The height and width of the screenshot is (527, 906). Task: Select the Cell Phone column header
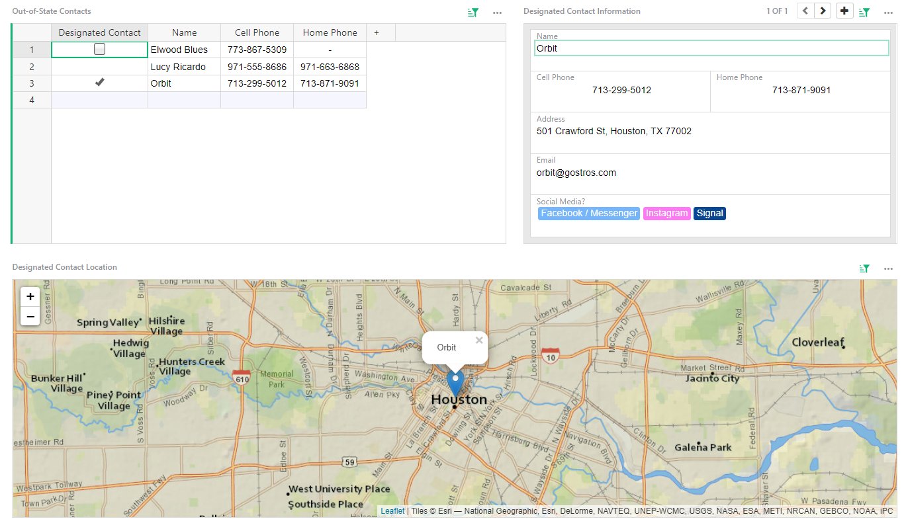pyautogui.click(x=257, y=32)
